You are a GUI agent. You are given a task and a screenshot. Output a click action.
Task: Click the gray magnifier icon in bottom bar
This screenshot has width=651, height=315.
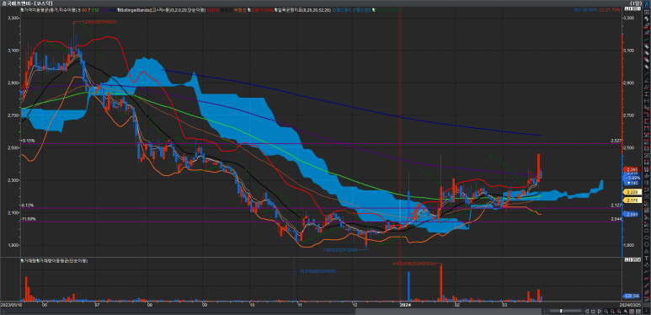626,312
